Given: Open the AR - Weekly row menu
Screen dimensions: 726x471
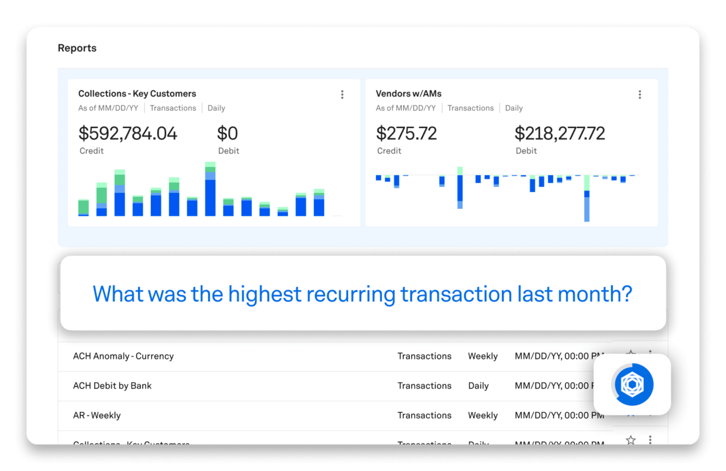Looking at the screenshot, I should coord(651,416).
